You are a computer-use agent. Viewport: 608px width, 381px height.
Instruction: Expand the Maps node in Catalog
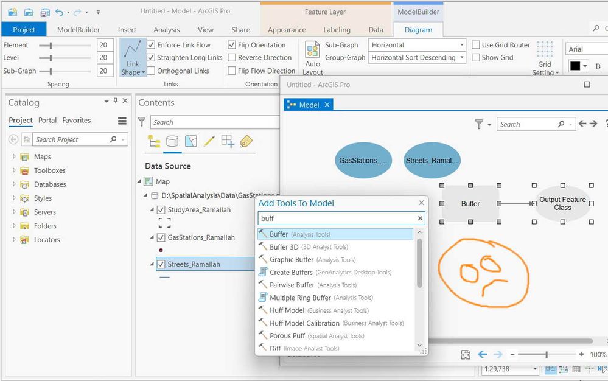pyautogui.click(x=14, y=156)
